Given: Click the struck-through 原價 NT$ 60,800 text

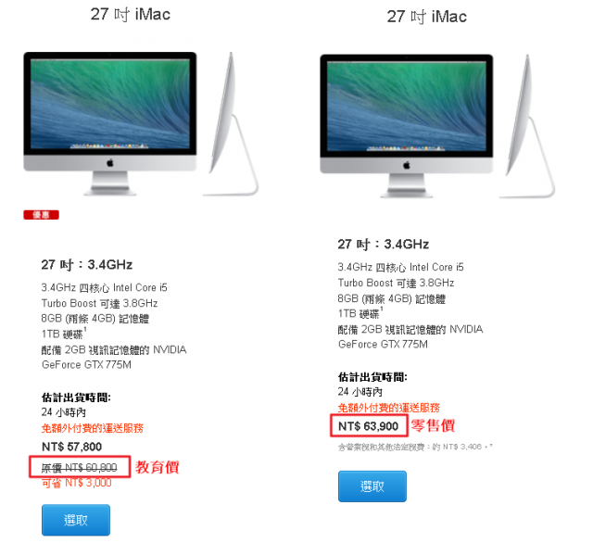Looking at the screenshot, I should pos(79,468).
